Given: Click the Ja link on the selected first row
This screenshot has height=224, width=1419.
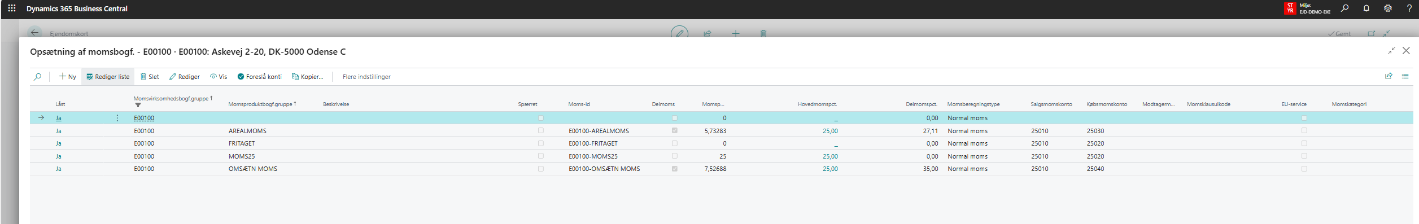Looking at the screenshot, I should (x=58, y=118).
